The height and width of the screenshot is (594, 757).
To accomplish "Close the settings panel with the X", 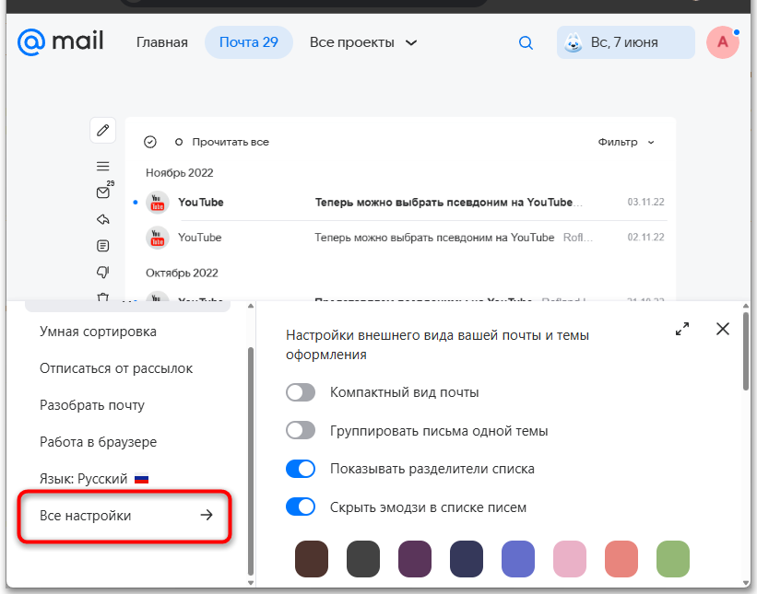I will point(723,329).
